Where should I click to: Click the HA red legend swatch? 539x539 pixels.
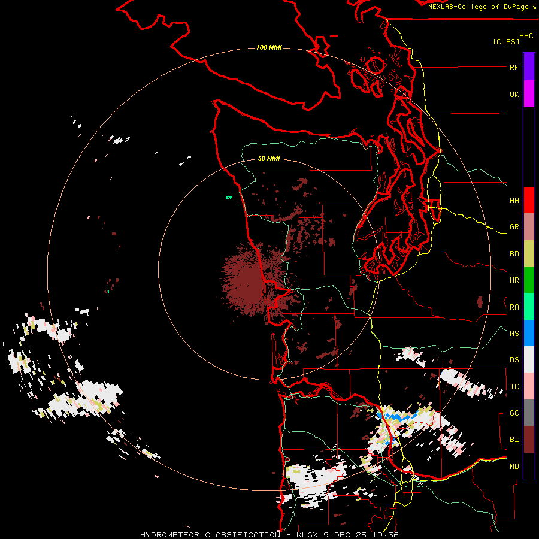coord(529,200)
